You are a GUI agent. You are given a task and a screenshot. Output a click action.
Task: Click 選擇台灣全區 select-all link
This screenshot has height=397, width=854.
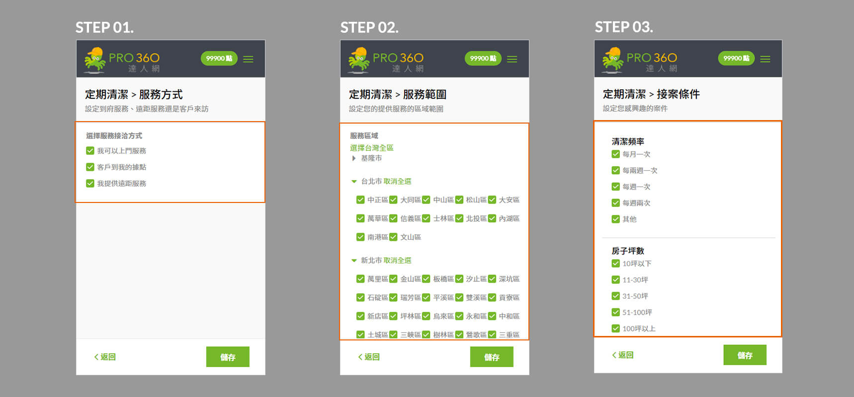(x=371, y=148)
